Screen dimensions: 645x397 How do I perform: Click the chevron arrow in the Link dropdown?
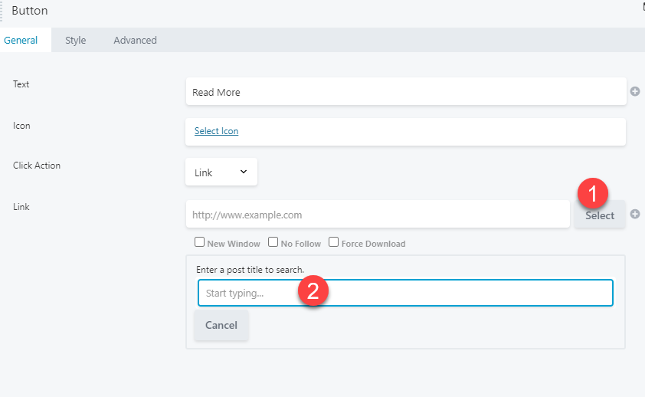click(x=244, y=172)
